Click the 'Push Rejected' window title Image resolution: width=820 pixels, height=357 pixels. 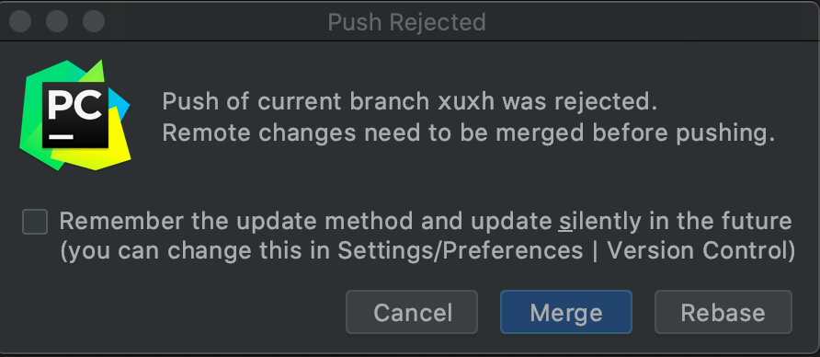pos(407,22)
